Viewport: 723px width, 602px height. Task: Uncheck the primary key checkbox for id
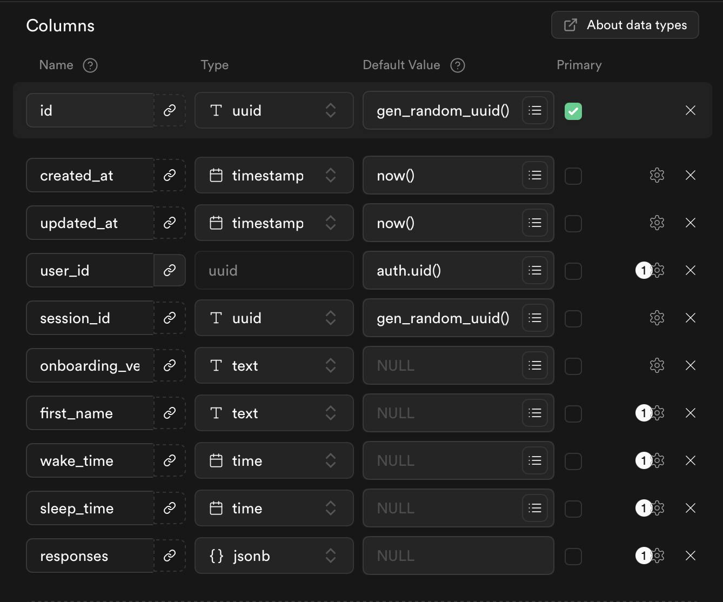click(x=573, y=111)
